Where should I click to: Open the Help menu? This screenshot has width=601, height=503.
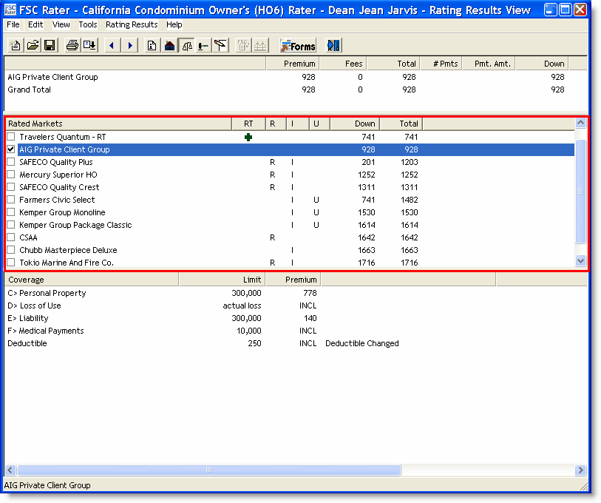pos(174,24)
